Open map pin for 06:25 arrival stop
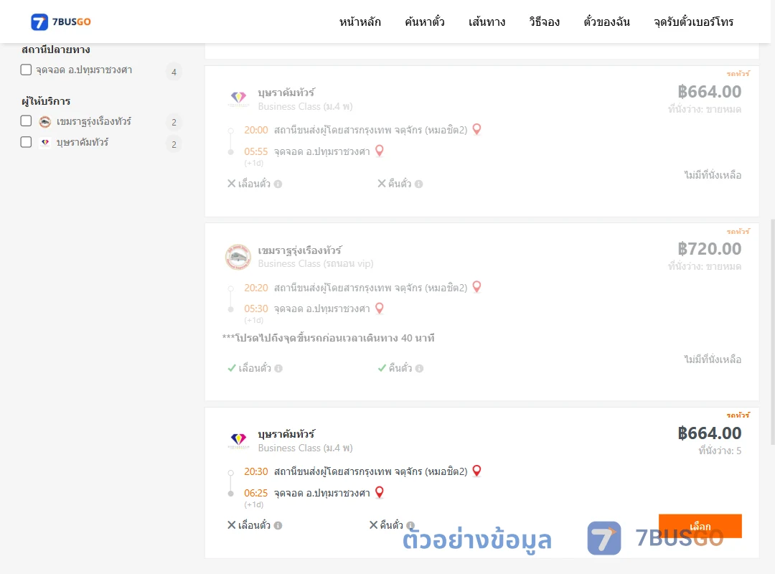The width and height of the screenshot is (775, 574). [x=379, y=492]
